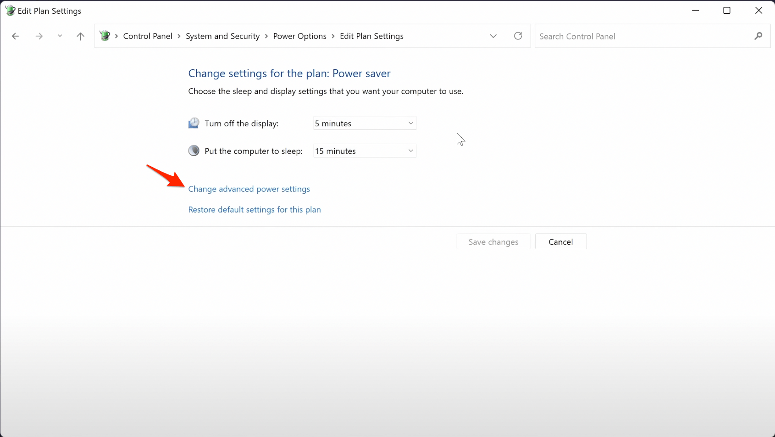Open the Turn off the display dropdown
The image size is (775, 437).
365,123
